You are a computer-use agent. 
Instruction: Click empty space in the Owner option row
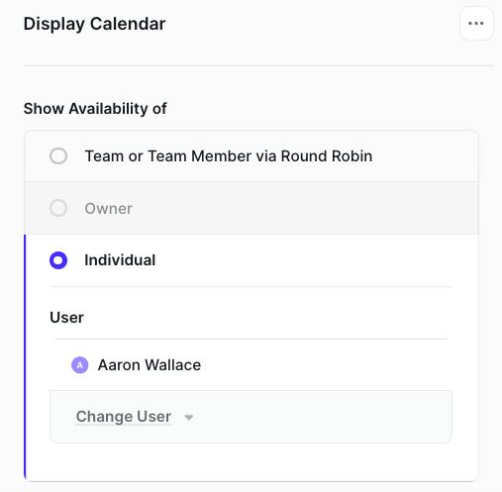coord(297,208)
